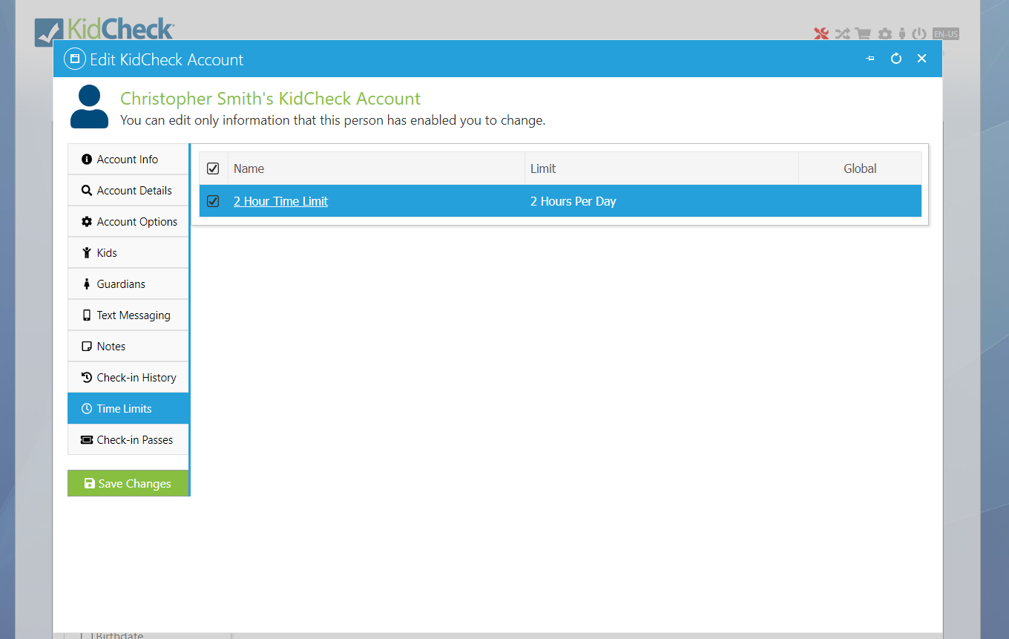Click the red tools icon in background header
Viewport: 1009px width, 639px height.
[821, 33]
